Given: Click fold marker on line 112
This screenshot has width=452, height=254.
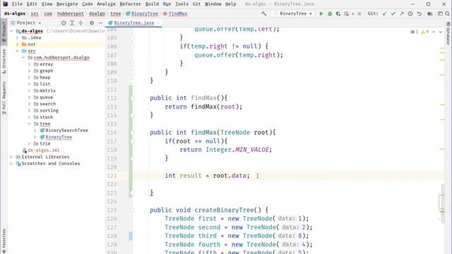Looking at the screenshot, I should [x=132, y=98].
